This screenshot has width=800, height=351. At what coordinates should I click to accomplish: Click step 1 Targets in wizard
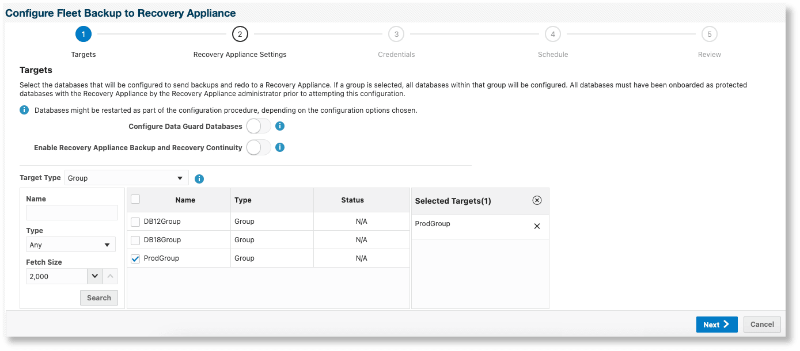pos(84,35)
